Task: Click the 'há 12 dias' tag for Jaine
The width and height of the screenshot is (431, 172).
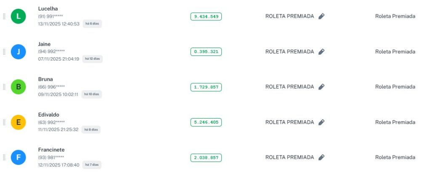Action: 93,59
